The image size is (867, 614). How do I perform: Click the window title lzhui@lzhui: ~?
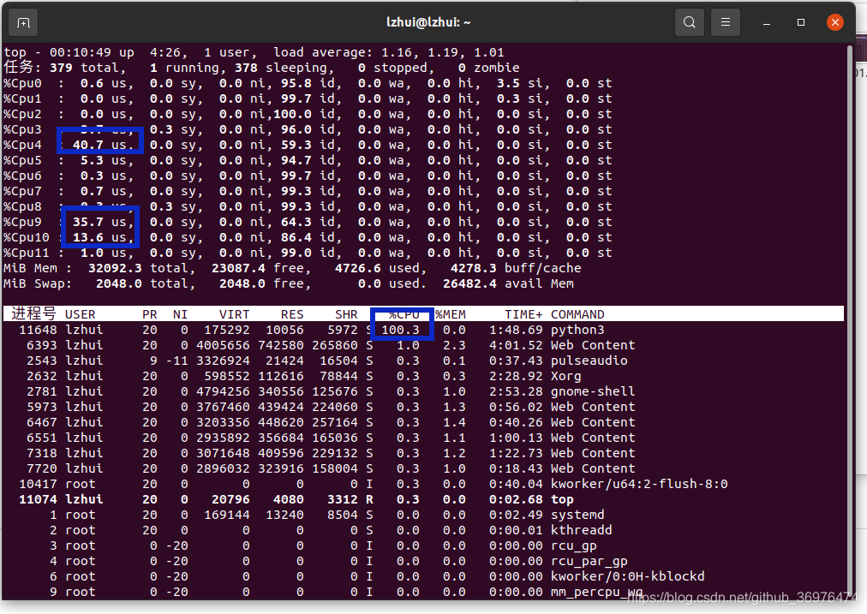click(428, 22)
